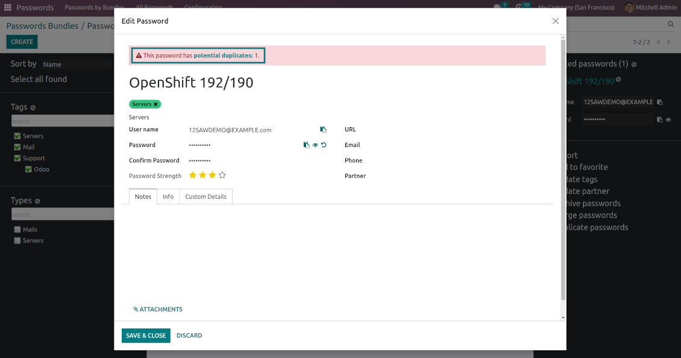Check the Mails type checkbox
The height and width of the screenshot is (358, 681).
point(17,230)
